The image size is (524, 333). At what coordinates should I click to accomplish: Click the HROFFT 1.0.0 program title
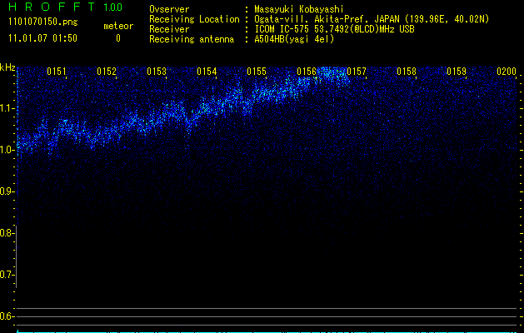click(66, 7)
